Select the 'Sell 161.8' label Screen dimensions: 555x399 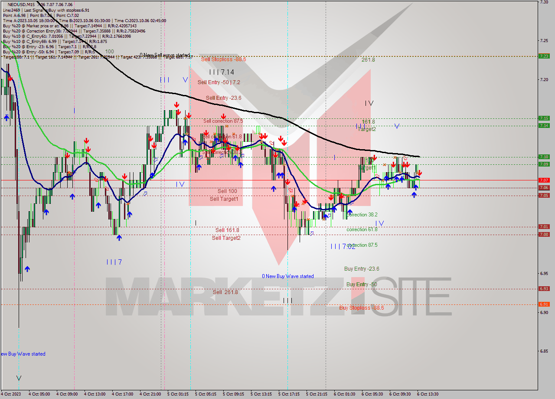[227, 230]
